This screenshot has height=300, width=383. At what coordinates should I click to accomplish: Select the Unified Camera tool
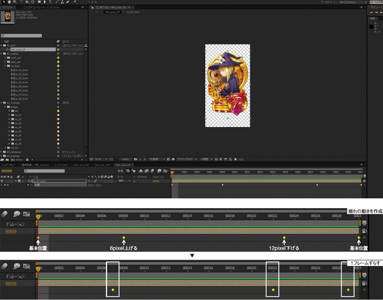(27, 2)
